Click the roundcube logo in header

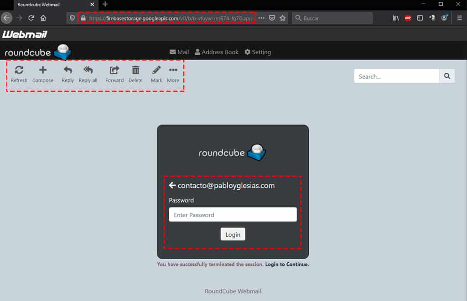pyautogui.click(x=38, y=52)
